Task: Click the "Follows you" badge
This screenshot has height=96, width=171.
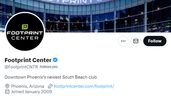Action: (x=49, y=67)
